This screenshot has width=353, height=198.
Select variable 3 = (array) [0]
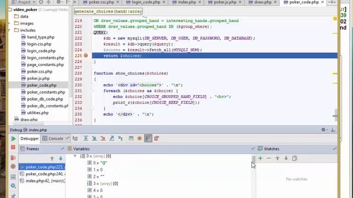(x=103, y=183)
